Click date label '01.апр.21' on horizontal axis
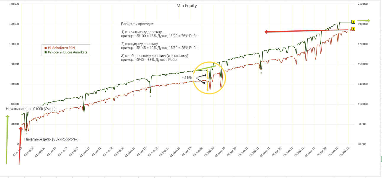This screenshot has width=382, height=178. tap(255, 151)
